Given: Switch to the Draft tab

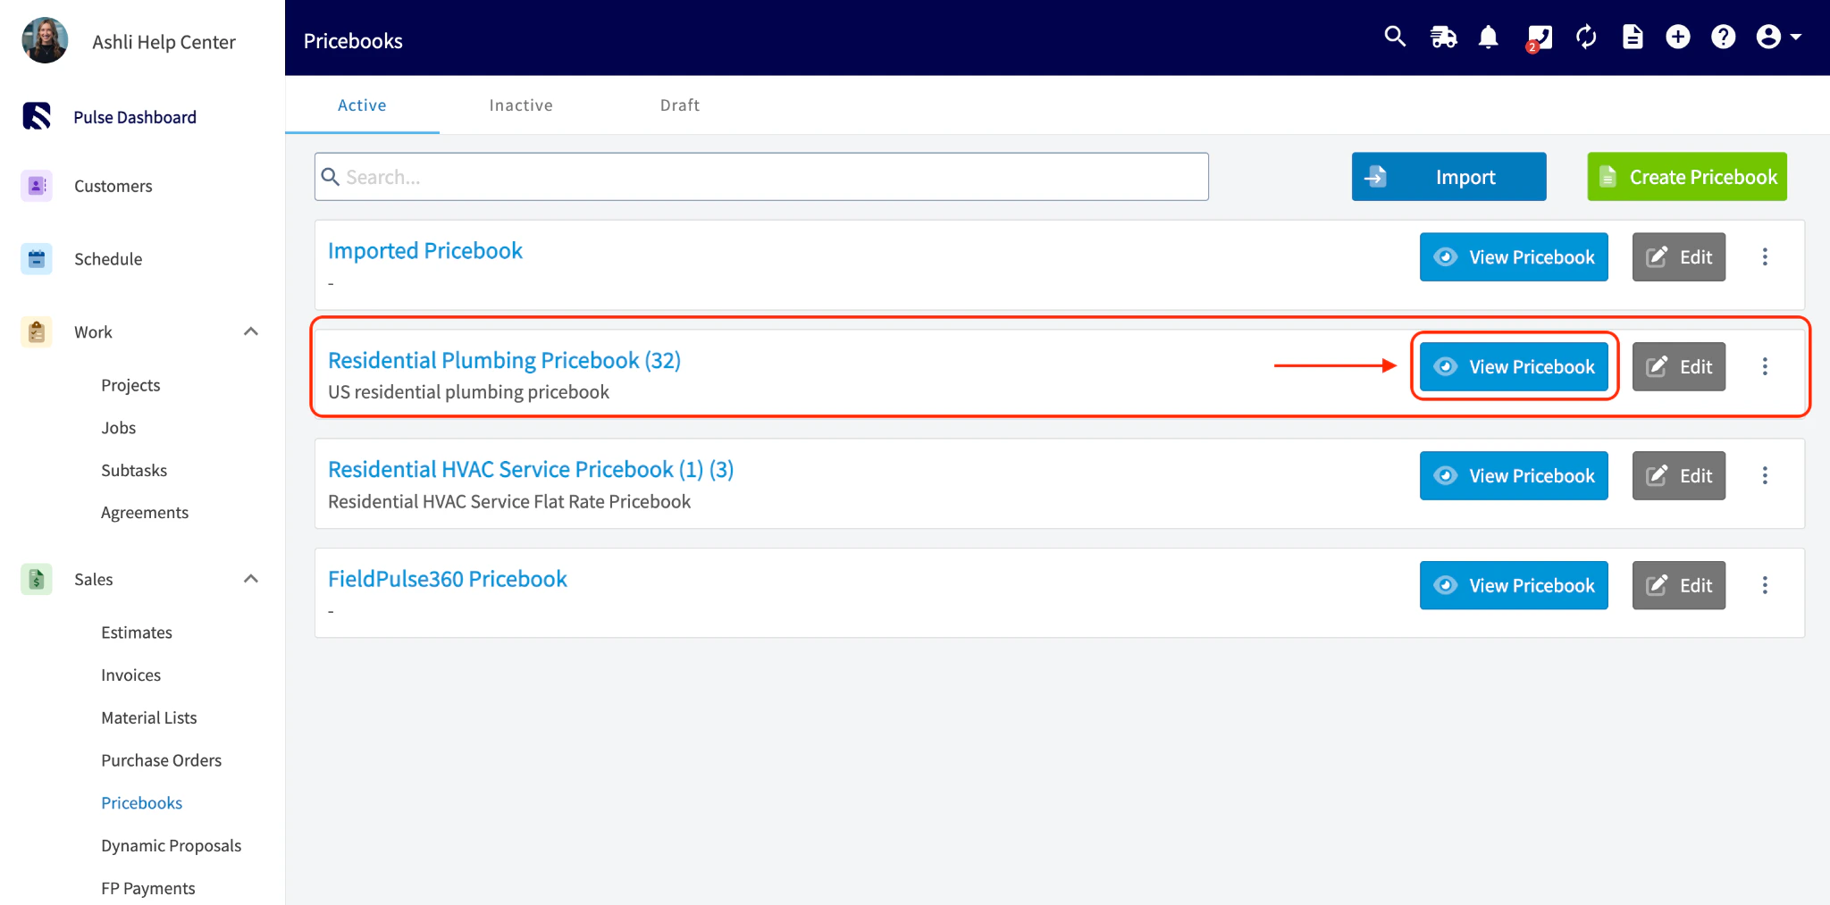Looking at the screenshot, I should pyautogui.click(x=680, y=105).
